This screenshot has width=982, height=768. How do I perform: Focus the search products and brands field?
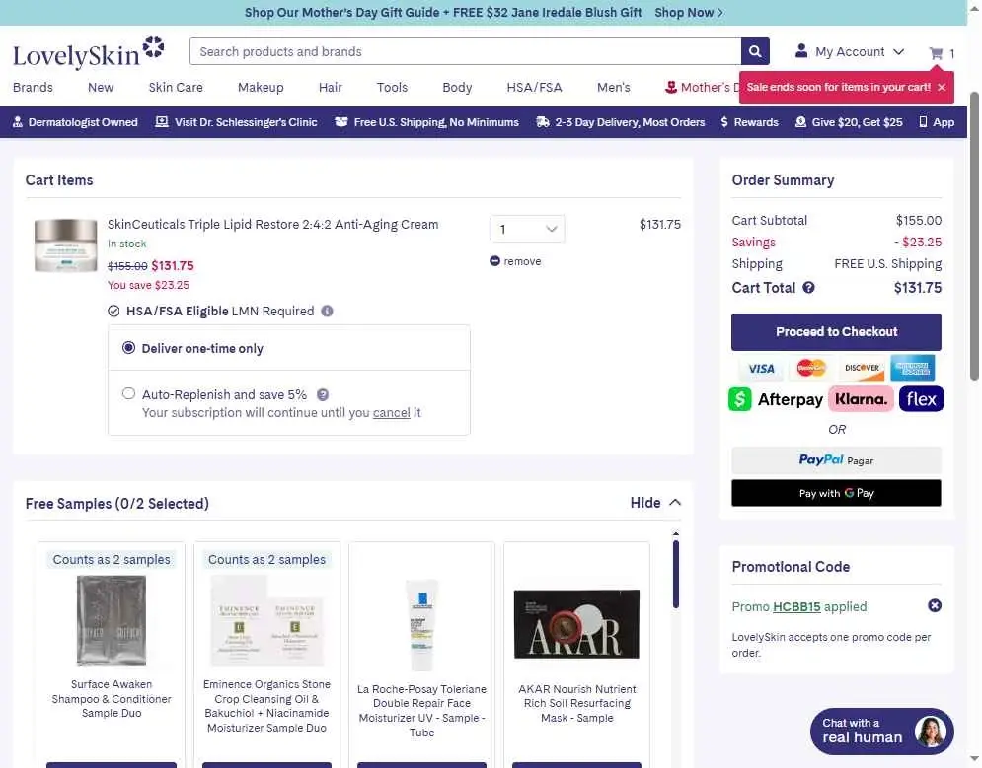click(465, 51)
